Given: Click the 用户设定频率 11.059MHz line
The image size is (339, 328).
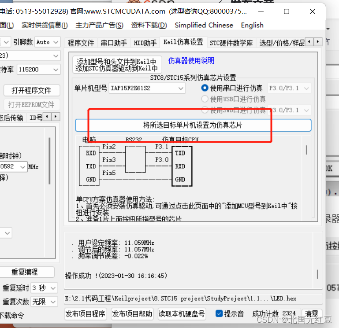Looking at the screenshot, I should [x=116, y=243].
